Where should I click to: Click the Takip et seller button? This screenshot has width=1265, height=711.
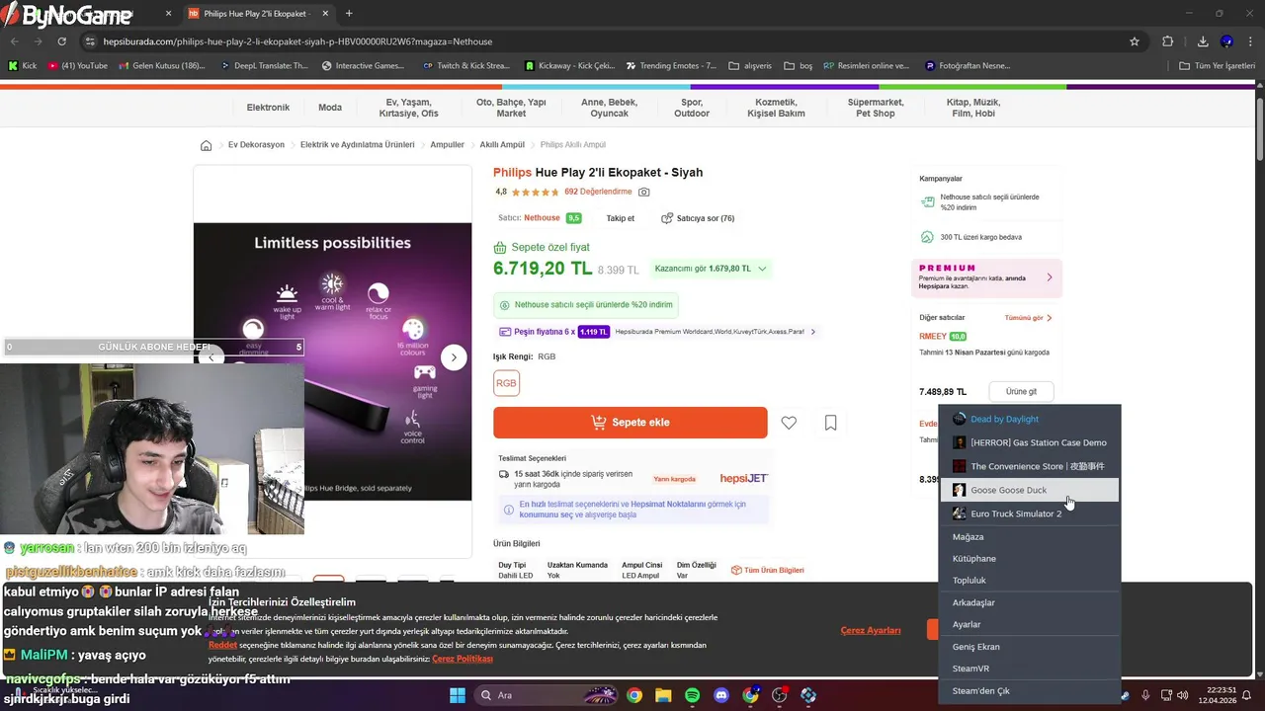point(621,218)
